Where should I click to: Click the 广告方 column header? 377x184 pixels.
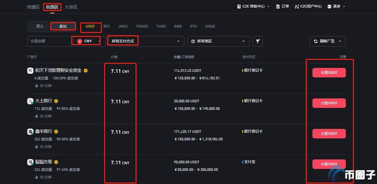point(32,57)
